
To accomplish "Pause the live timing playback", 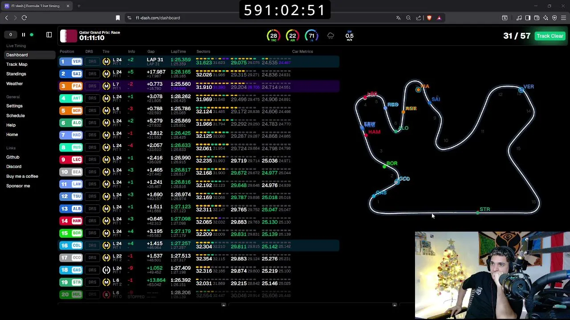I will click(24, 35).
